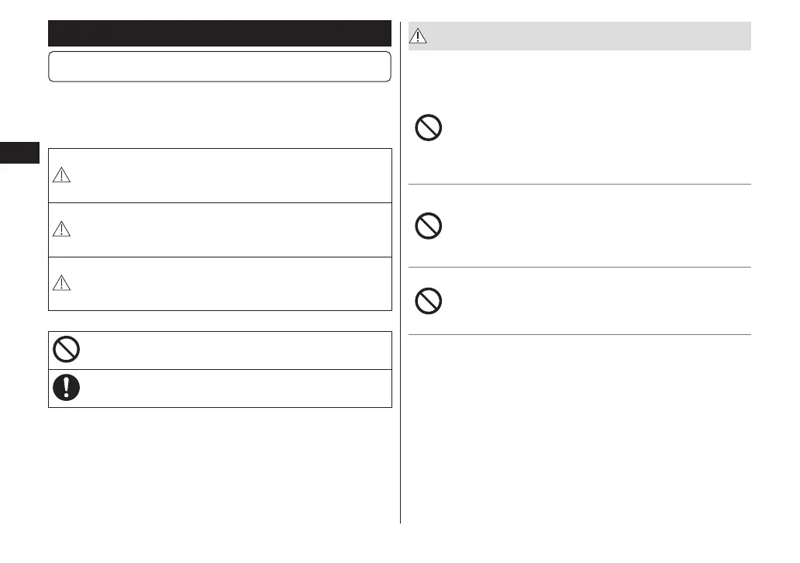
Task: Click the black title bar at top left
Action: [x=219, y=33]
